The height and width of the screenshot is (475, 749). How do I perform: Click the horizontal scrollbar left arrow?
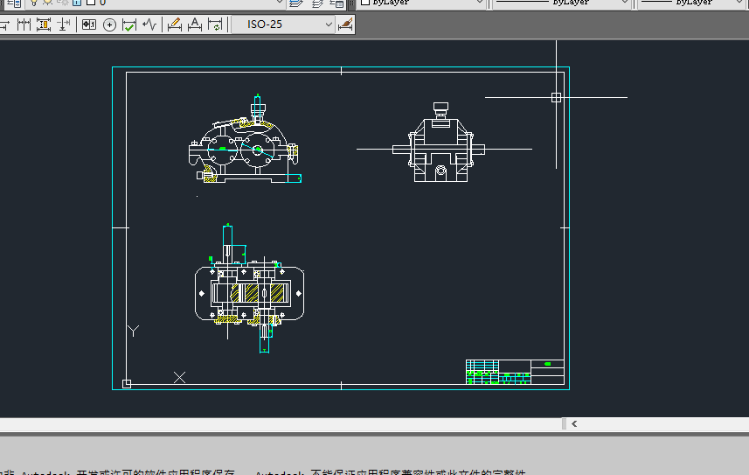coord(574,424)
